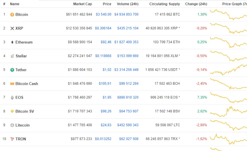Click the Ethereum diamond icon
This screenshot has height=151, width=247.
[x=12, y=42]
